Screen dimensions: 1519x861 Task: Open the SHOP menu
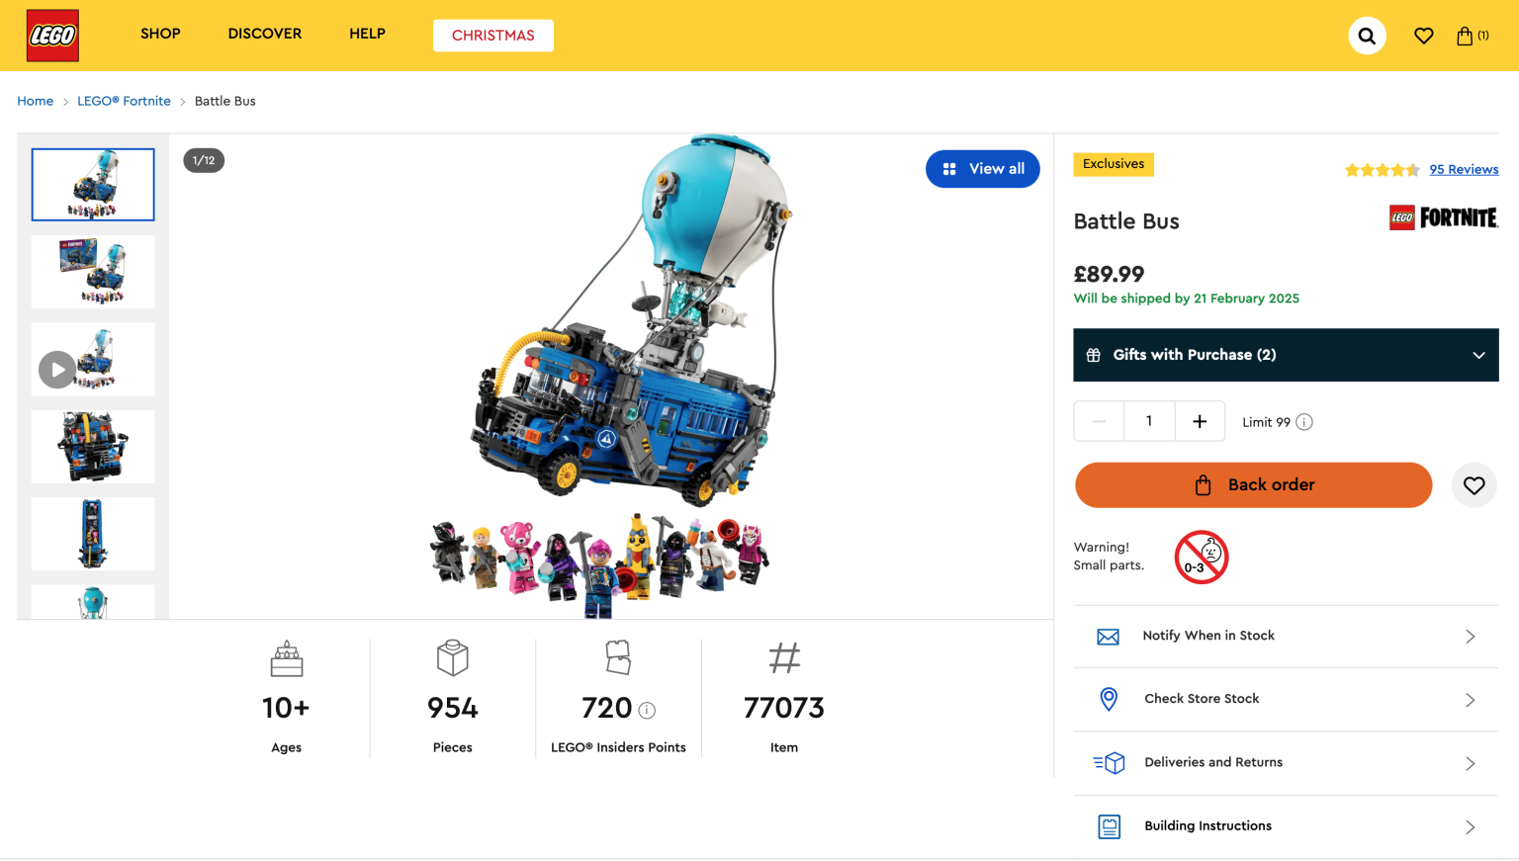click(x=160, y=34)
